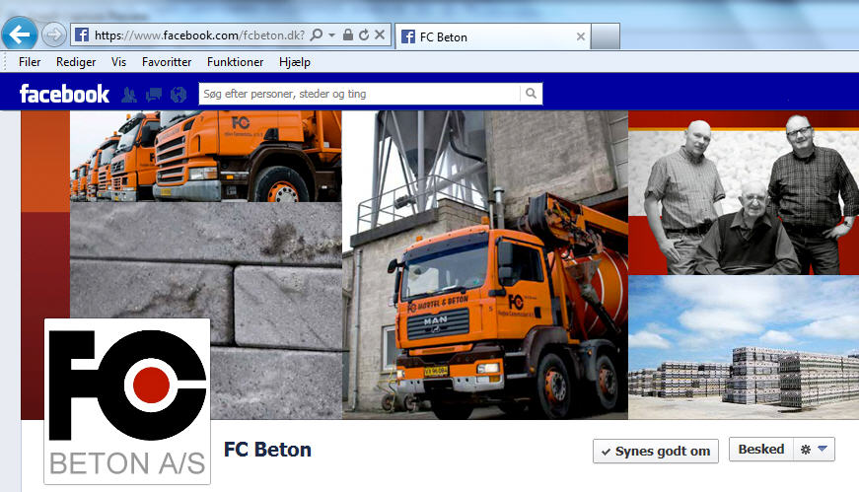
Task: Open the notifications globe icon
Action: pos(179,95)
